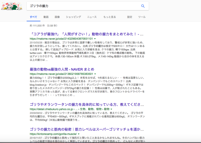Click the URL text matome.naver.jp/odai/2143256043870931101
Image resolution: width=201 pixels, height=143 pixels.
point(61,39)
